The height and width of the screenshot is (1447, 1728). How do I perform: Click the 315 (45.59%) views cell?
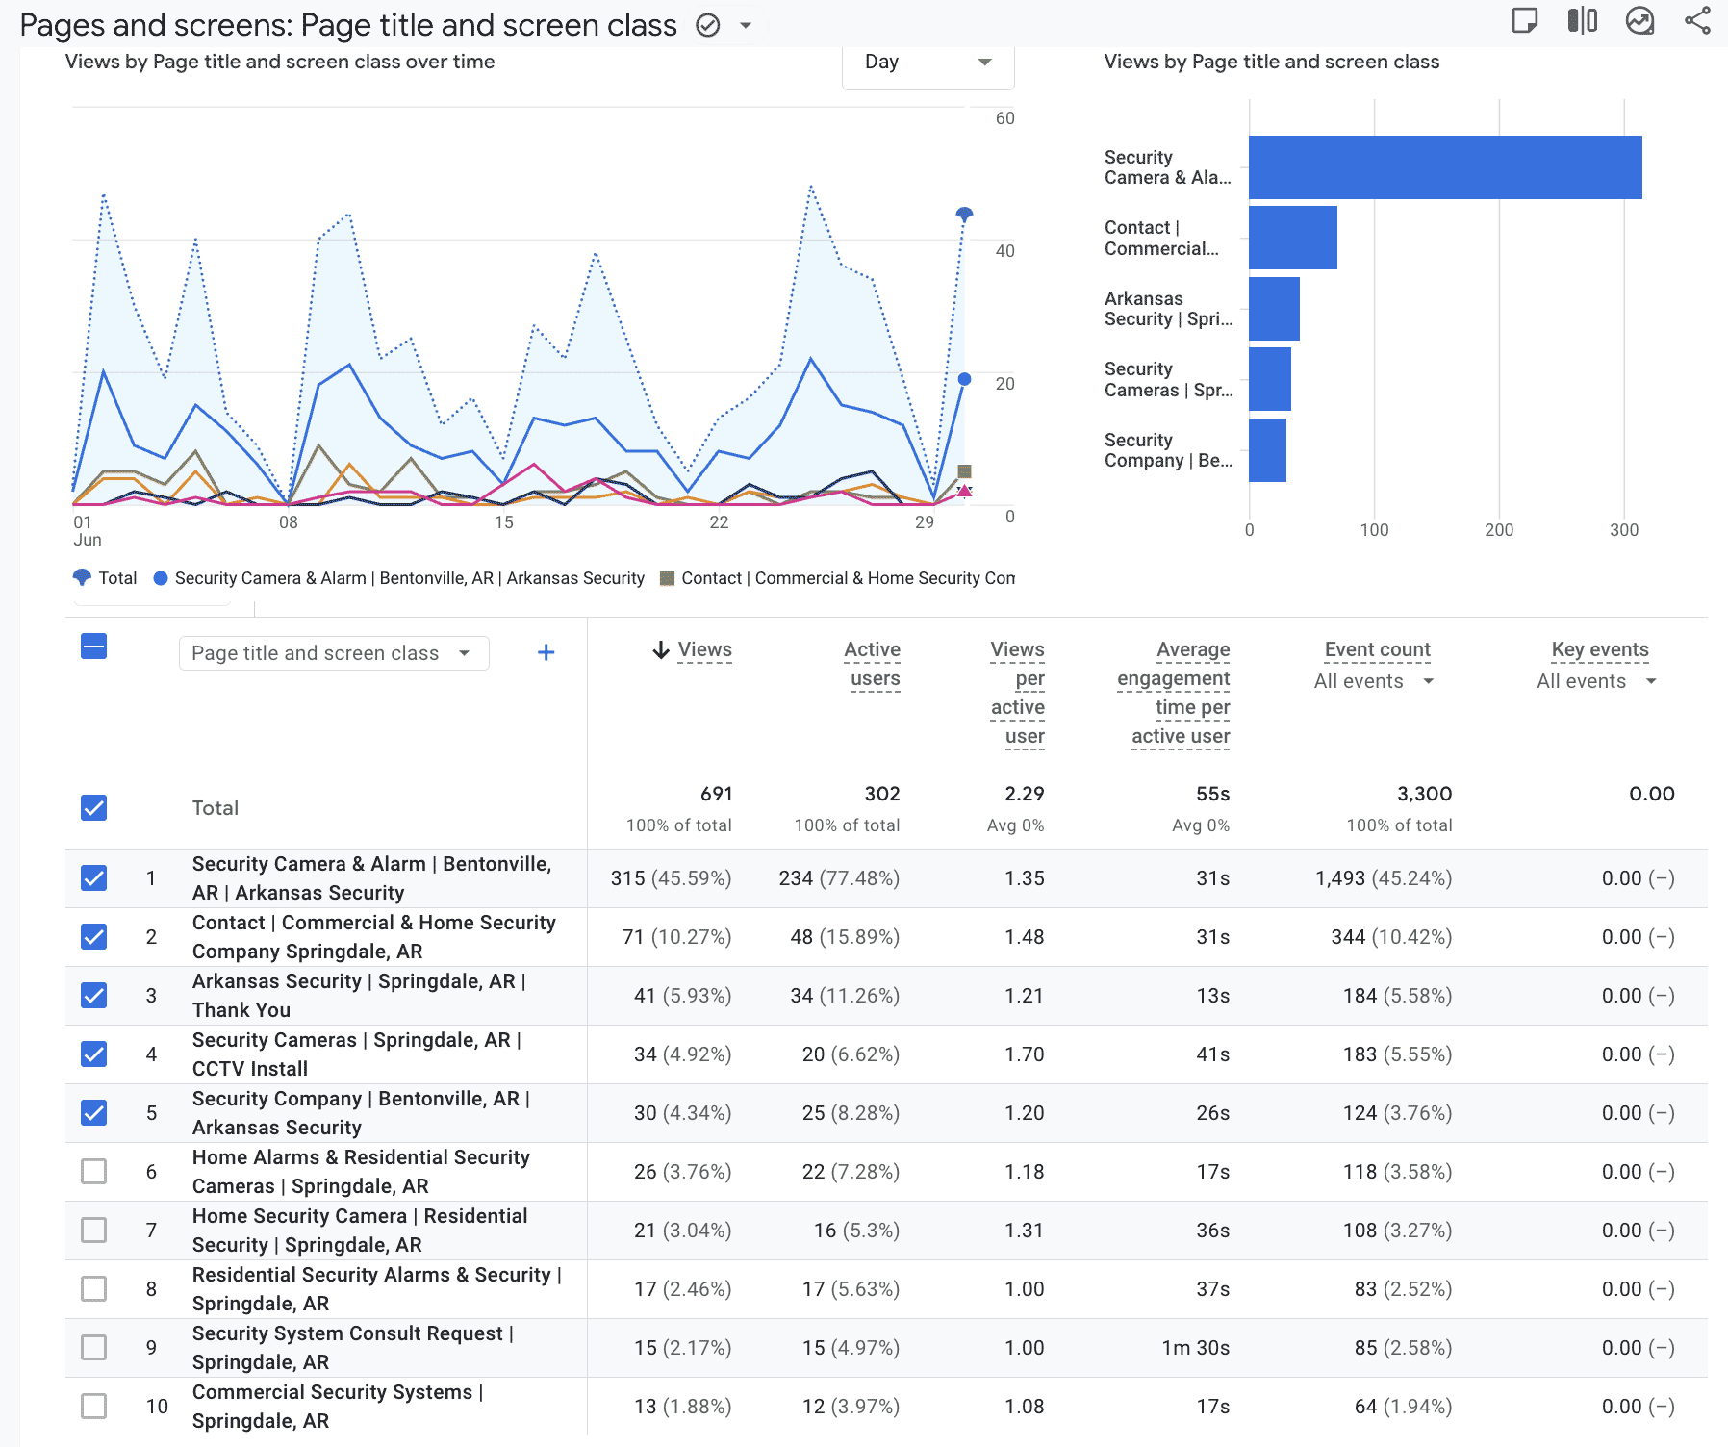pyautogui.click(x=671, y=878)
